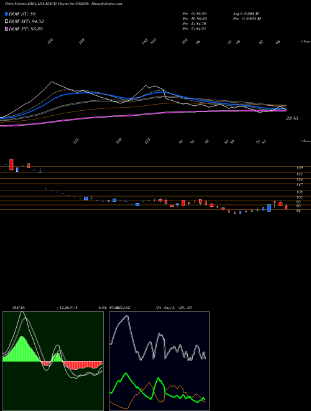Screen dimensions: 311x411
Task: Select the DOW PT: 83.39 legend label
Action: click(26, 29)
